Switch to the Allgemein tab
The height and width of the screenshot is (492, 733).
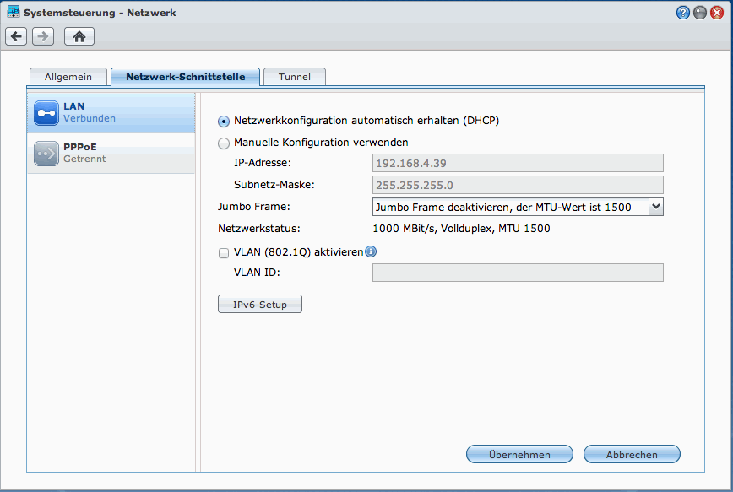point(68,77)
